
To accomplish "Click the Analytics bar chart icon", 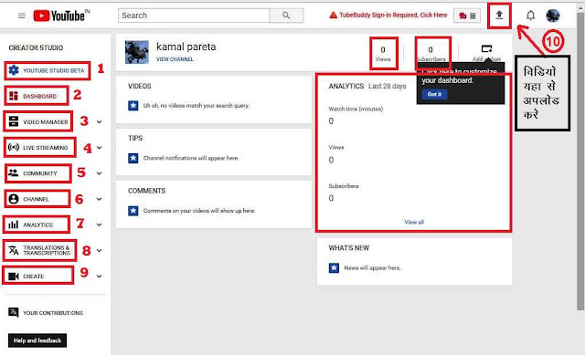I will [14, 224].
